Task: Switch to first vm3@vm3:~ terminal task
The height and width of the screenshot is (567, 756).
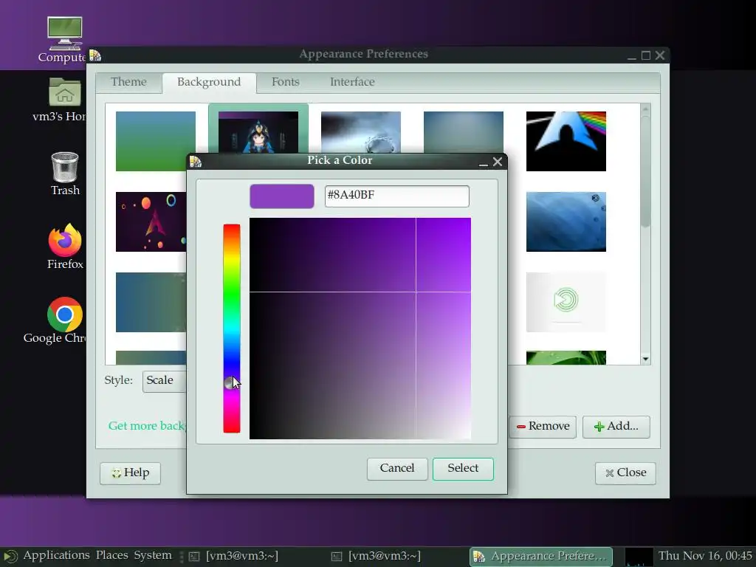Action: pyautogui.click(x=234, y=557)
